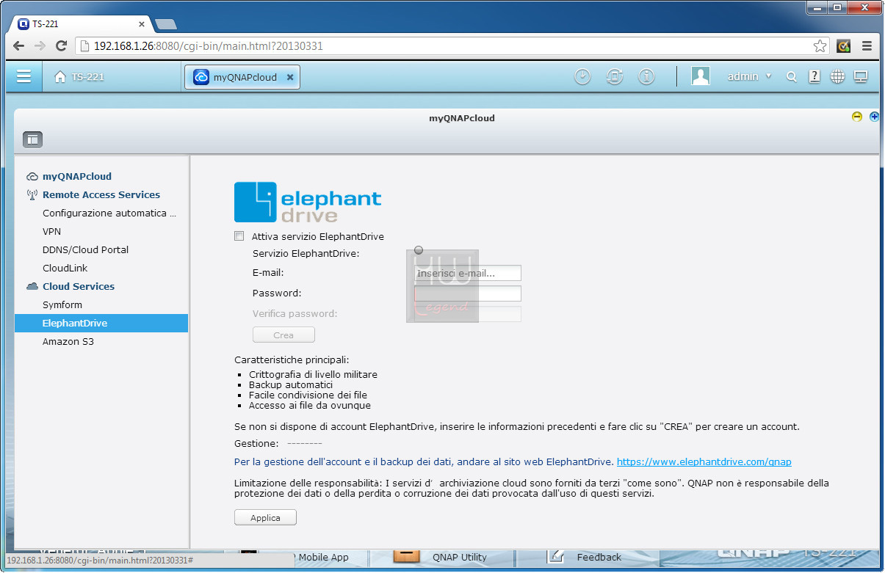The height and width of the screenshot is (573, 885).
Task: Open the CloudLink entry
Action: 65,268
